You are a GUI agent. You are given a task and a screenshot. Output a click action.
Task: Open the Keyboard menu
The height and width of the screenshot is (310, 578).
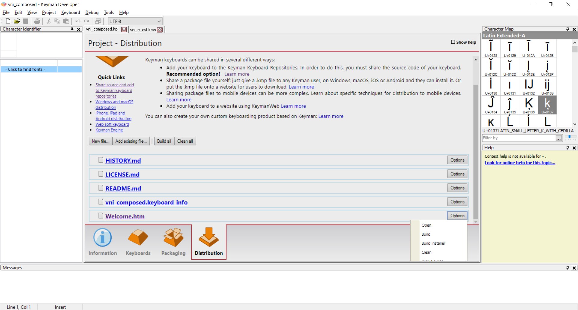pos(70,12)
